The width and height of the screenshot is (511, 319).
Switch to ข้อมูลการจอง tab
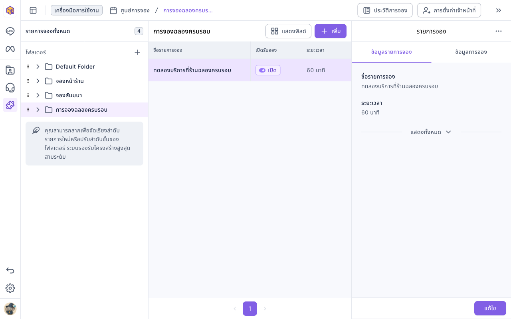coord(471,52)
